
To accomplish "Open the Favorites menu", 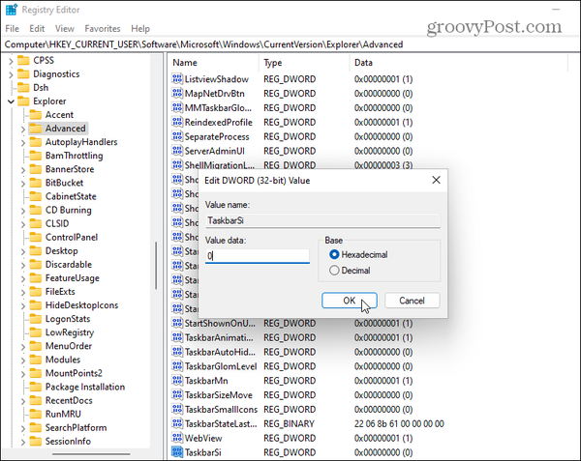I will 102,29.
